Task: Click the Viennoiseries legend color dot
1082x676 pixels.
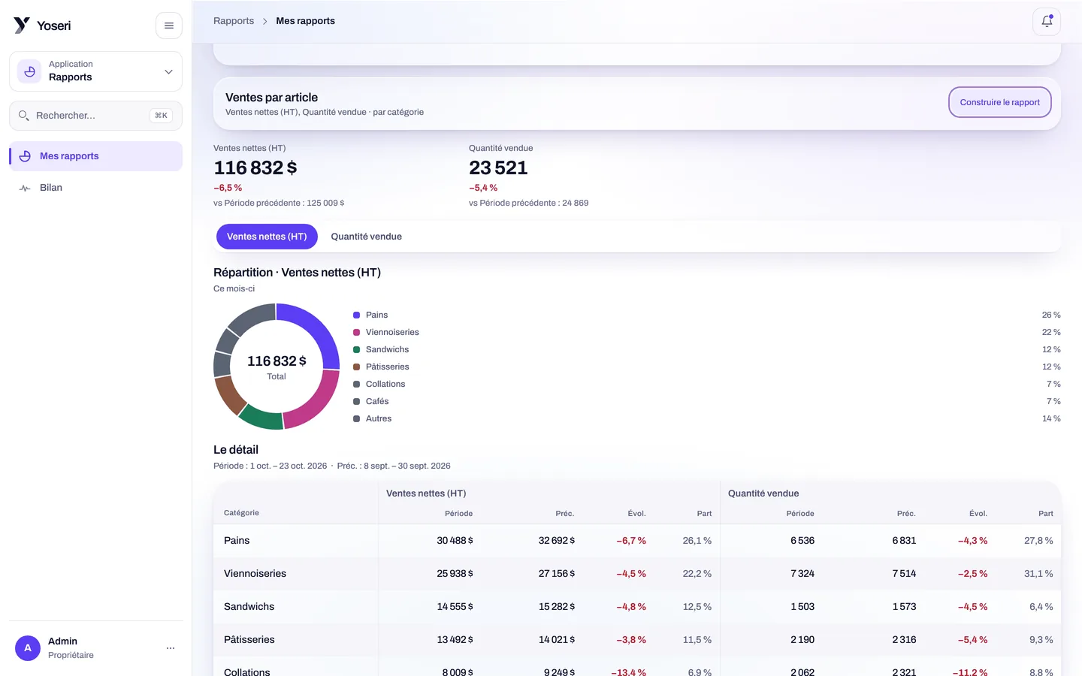Action: (357, 333)
